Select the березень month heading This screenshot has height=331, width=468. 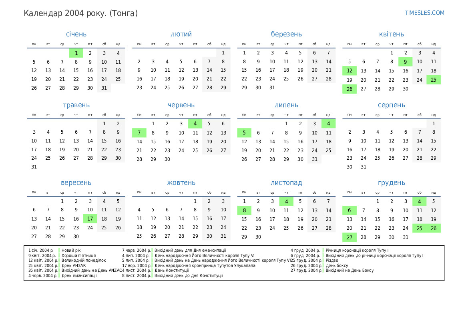coord(286,34)
